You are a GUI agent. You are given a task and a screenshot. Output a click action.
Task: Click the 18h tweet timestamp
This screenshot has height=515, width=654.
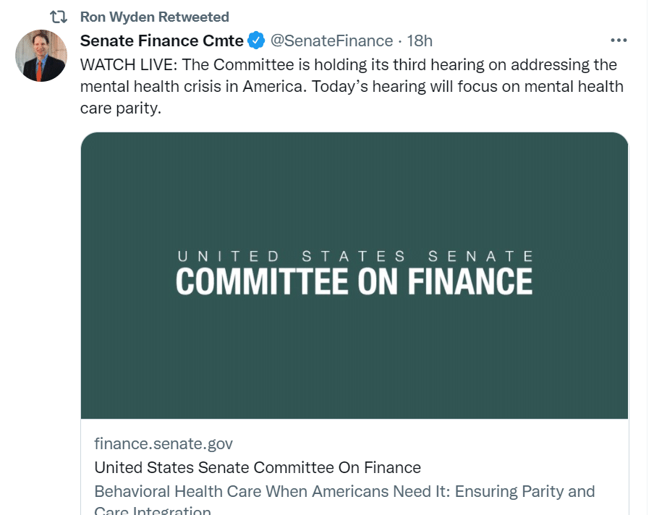[420, 41]
